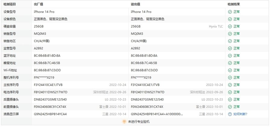
Task: Click the truncated 液晶显示屏 readout serial number
Action: coord(157,114)
